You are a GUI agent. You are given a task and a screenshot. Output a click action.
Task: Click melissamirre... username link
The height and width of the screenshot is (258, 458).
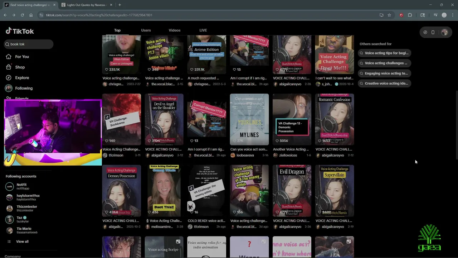point(162,227)
